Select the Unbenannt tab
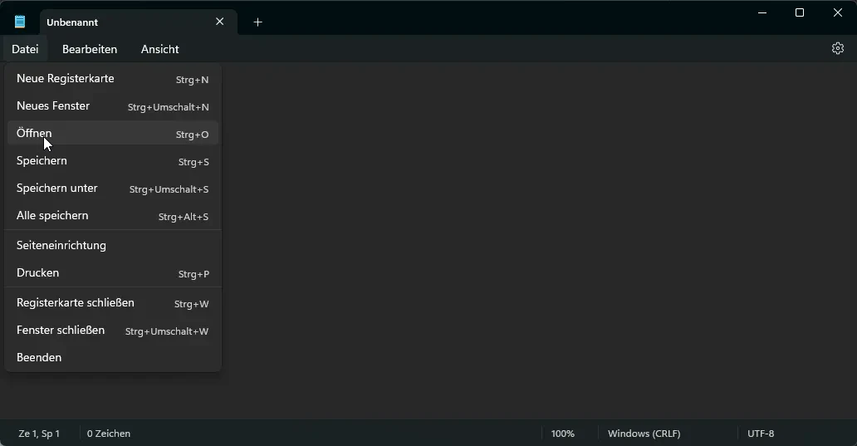This screenshot has width=857, height=446. click(x=139, y=22)
